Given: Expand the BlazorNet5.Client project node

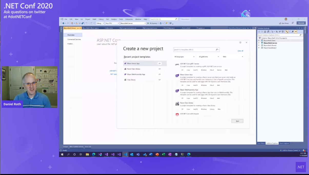Looking at the screenshot, I should tap(259, 41).
